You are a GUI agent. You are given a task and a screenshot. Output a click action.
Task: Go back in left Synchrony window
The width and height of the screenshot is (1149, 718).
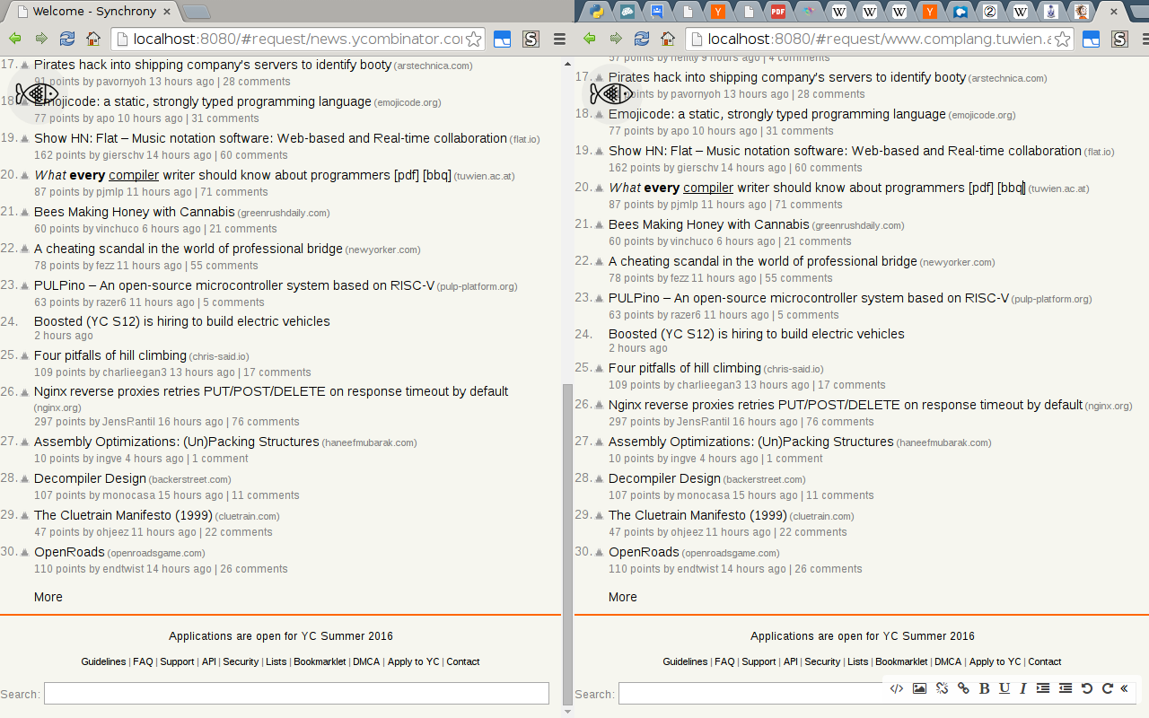click(15, 39)
